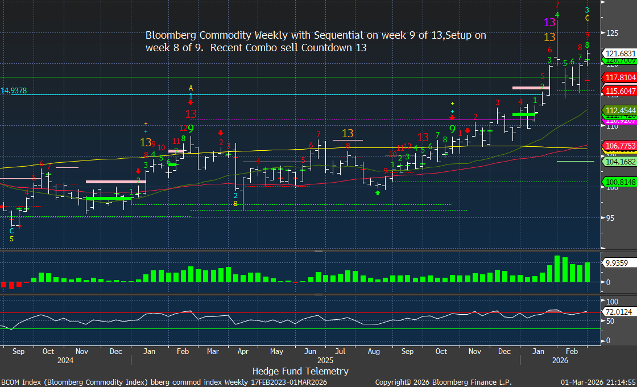Click the cyan 14.9378 level label

[x=14, y=90]
